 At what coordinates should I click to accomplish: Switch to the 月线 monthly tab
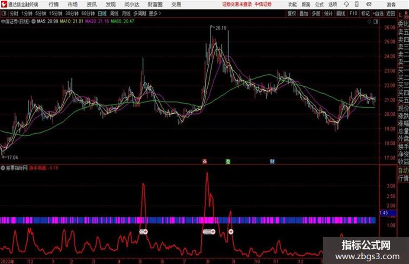coord(126,13)
